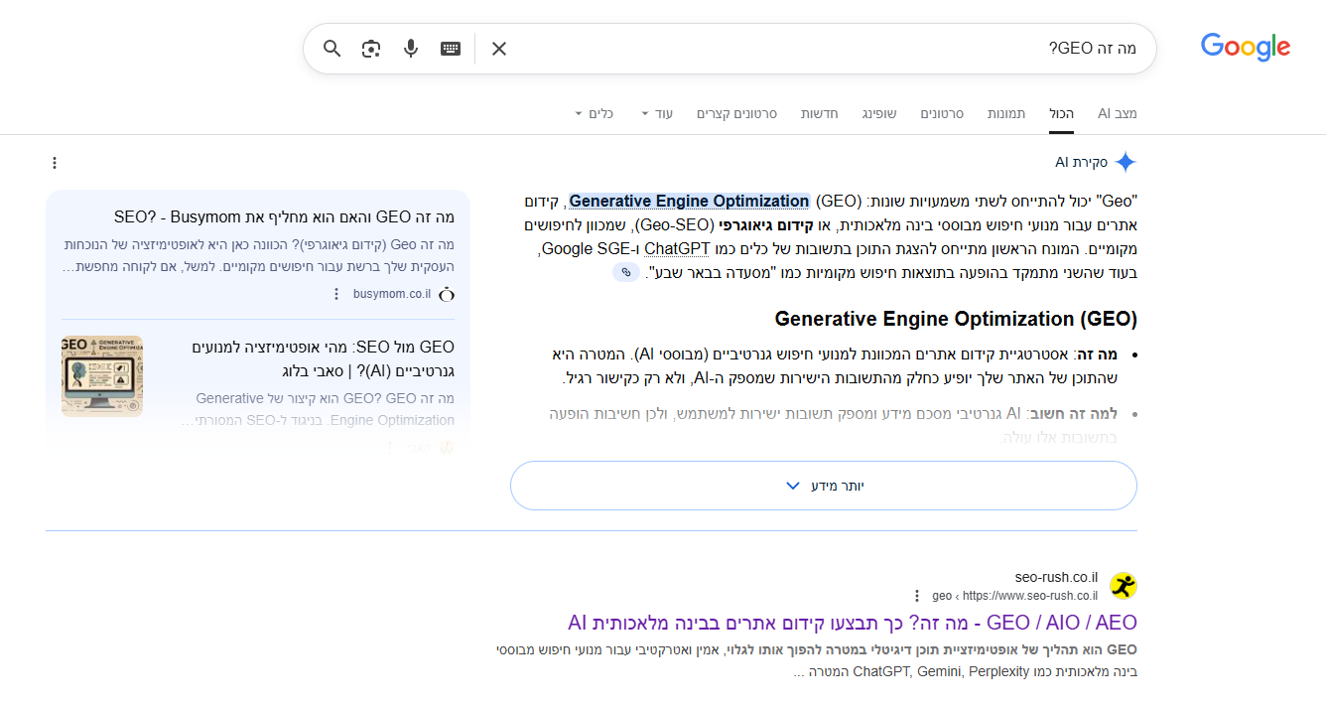The width and height of the screenshot is (1326, 708).
Task: Click the magnifying glass search icon
Action: pos(332,49)
